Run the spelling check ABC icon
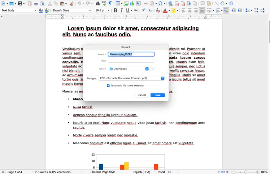This screenshot has width=270, height=174. (104, 3)
